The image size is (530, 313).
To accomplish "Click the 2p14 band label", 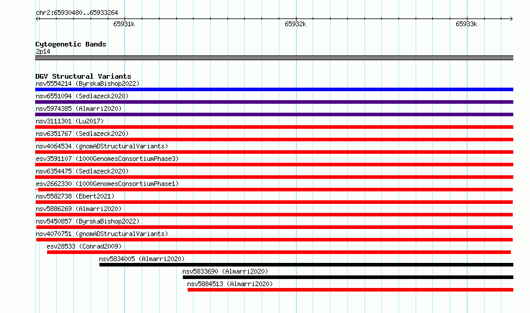I will (x=43, y=51).
